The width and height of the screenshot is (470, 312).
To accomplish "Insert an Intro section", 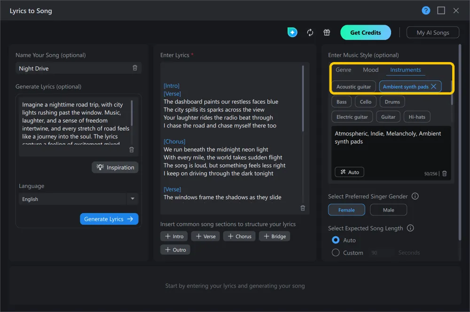I will (x=174, y=236).
